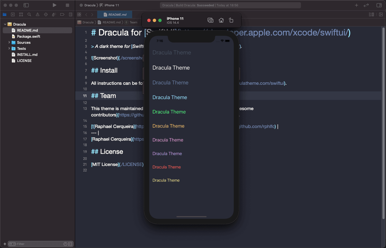Expand the Tests folder
The height and width of the screenshot is (248, 386).
(9, 48)
